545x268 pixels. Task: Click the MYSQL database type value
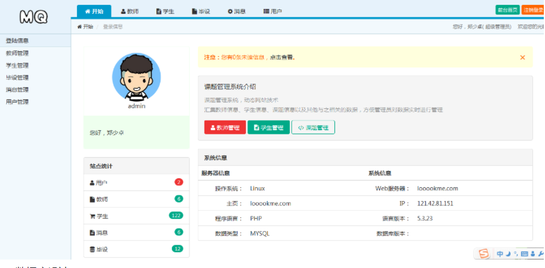(x=260, y=234)
